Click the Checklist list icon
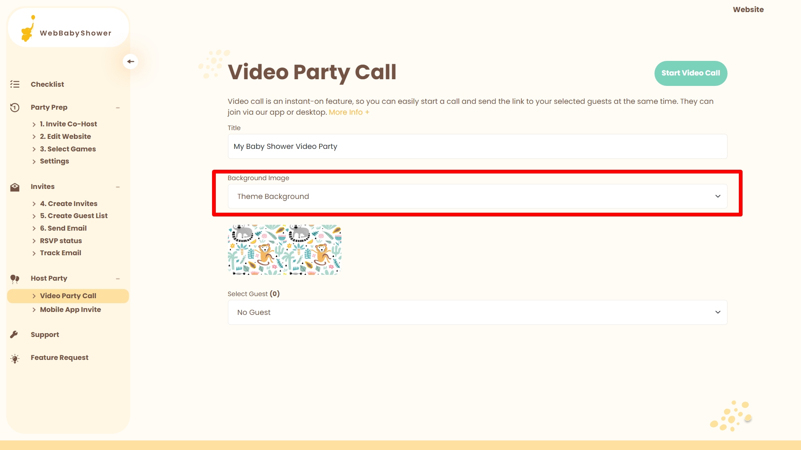Image resolution: width=801 pixels, height=450 pixels. [x=15, y=84]
